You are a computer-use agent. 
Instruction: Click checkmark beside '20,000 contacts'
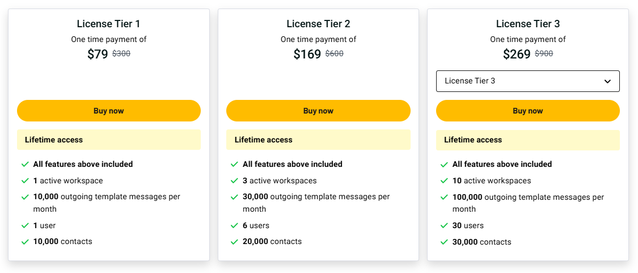point(234,242)
